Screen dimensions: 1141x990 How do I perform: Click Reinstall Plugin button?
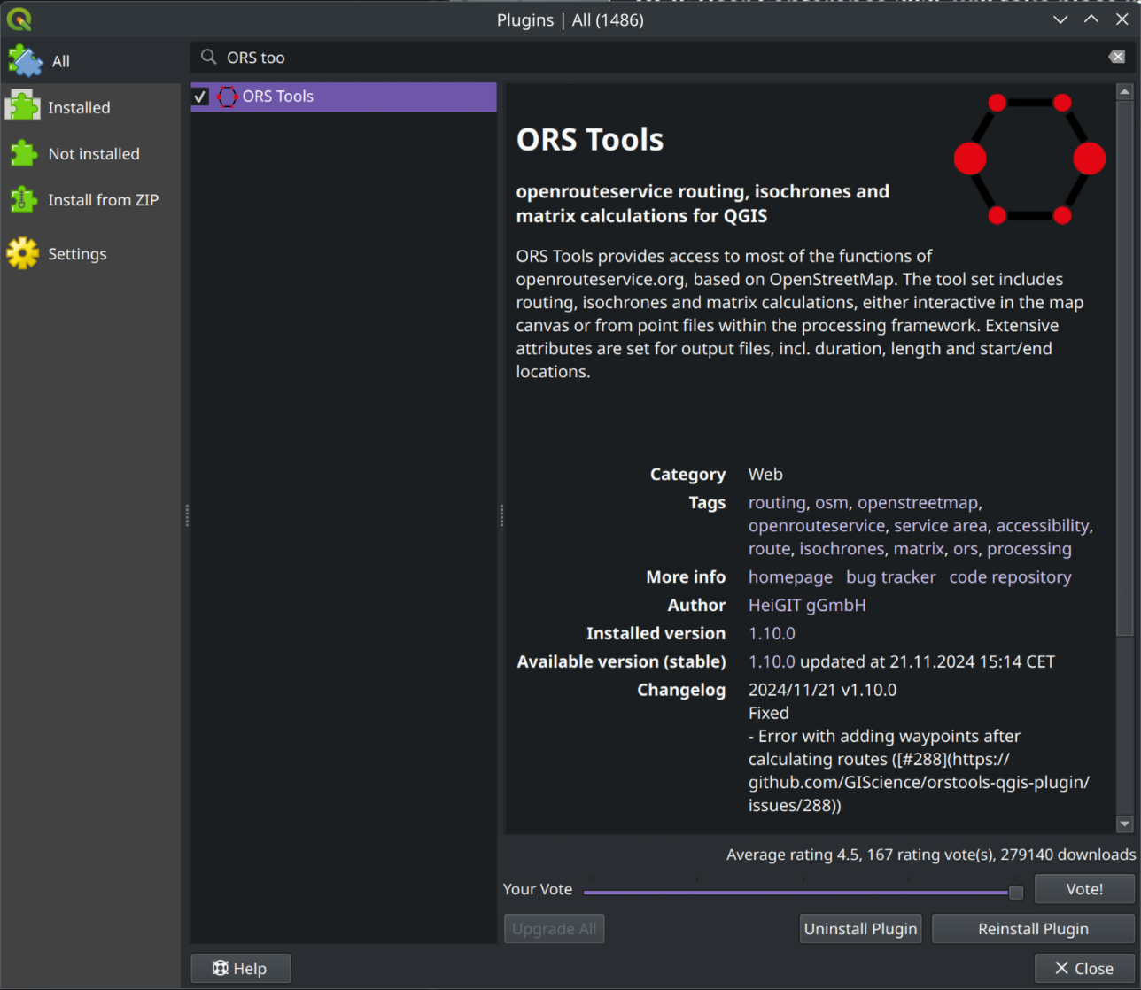(1033, 929)
